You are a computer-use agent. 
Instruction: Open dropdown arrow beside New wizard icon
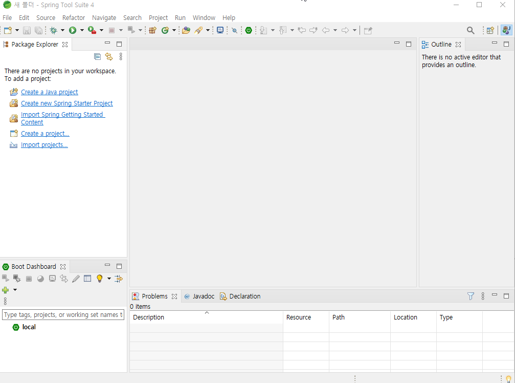coord(17,30)
